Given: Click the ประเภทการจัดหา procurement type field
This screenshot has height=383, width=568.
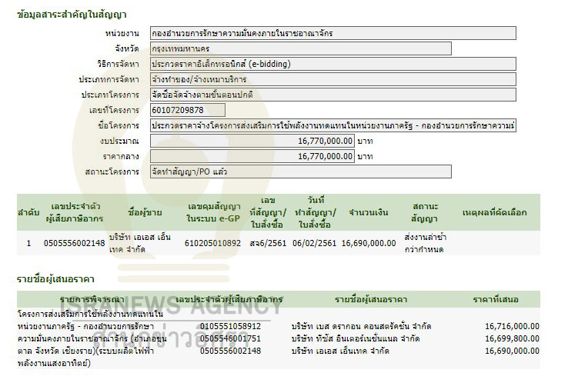Looking at the screenshot, I should pyautogui.click(x=332, y=79).
